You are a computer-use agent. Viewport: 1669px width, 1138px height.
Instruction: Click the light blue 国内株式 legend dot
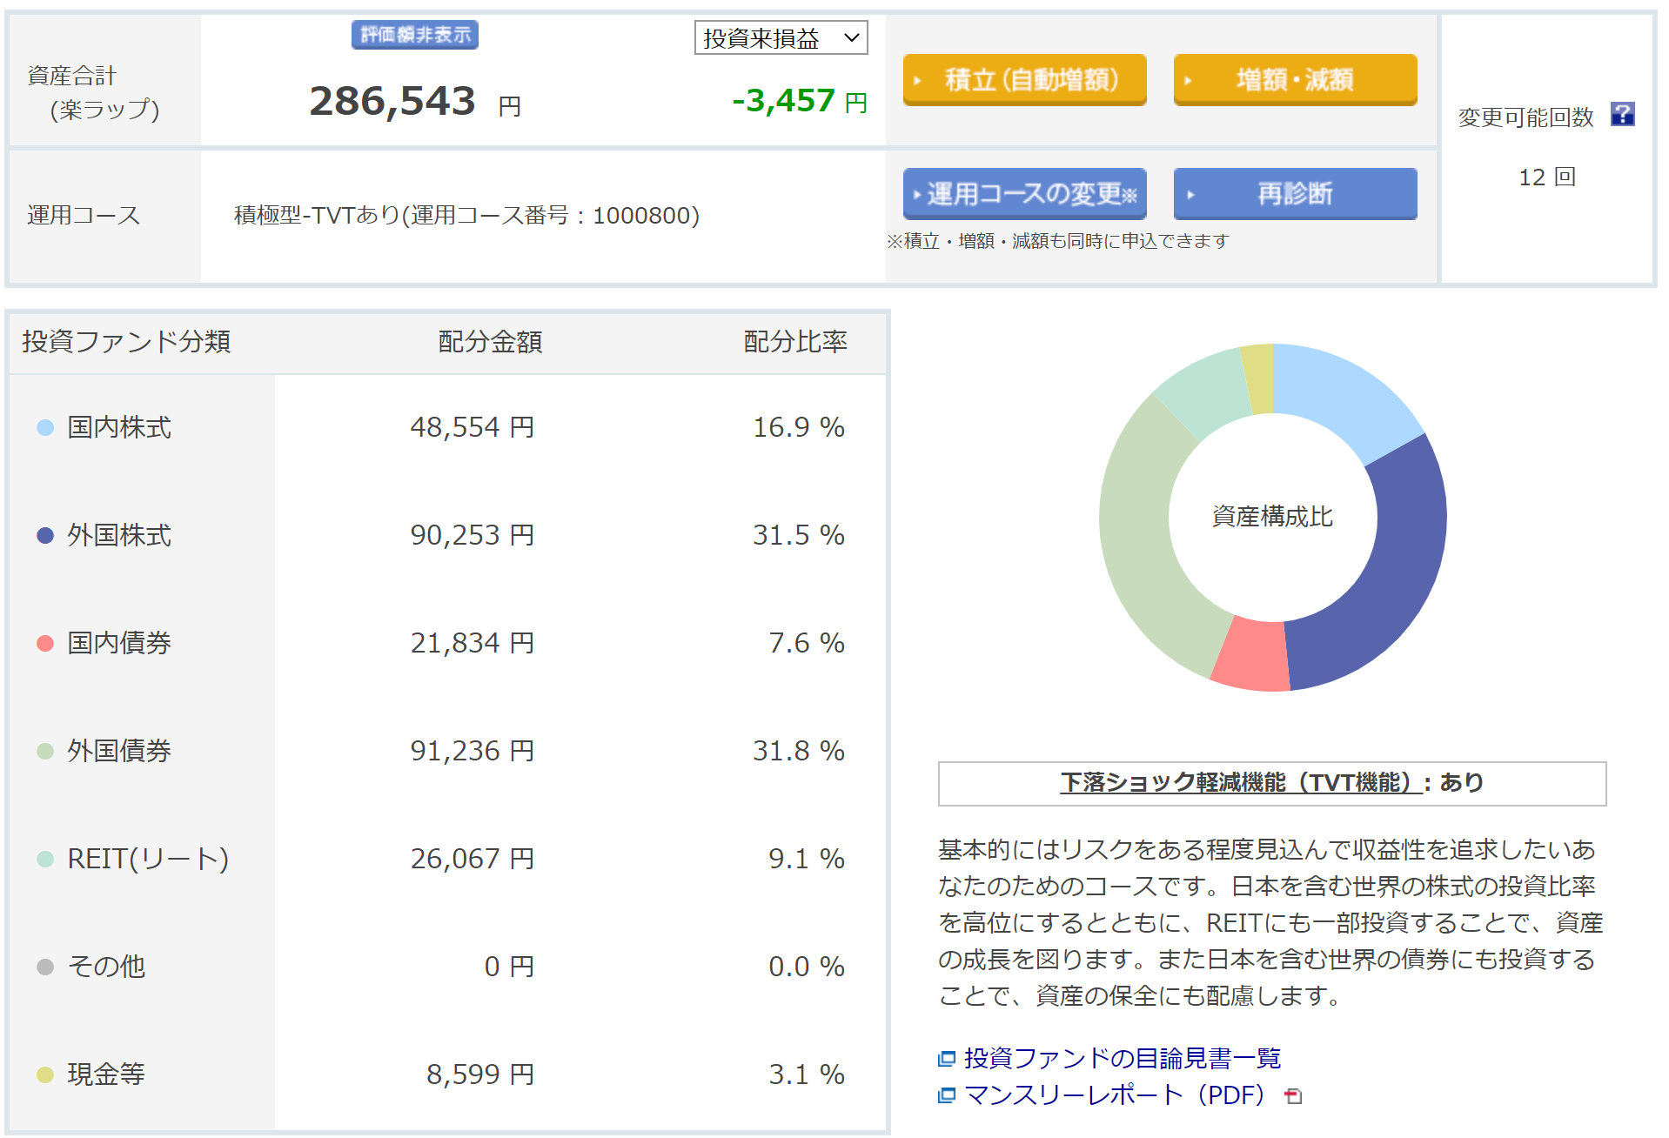45,427
